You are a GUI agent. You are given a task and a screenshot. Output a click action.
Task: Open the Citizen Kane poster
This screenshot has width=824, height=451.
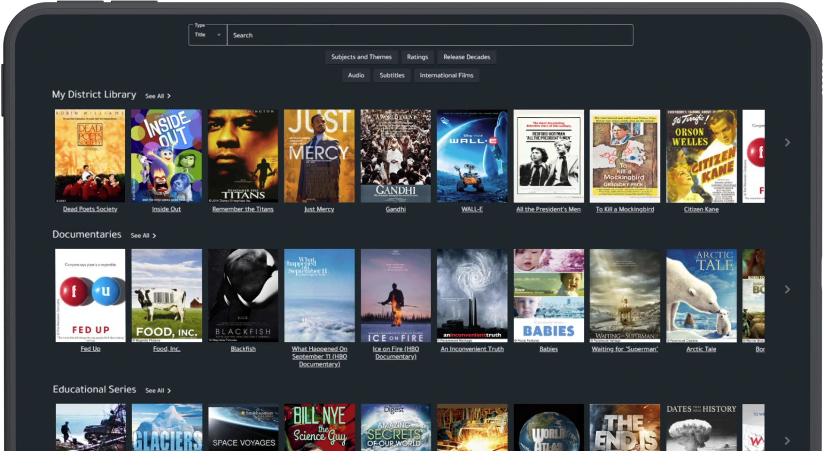(702, 156)
